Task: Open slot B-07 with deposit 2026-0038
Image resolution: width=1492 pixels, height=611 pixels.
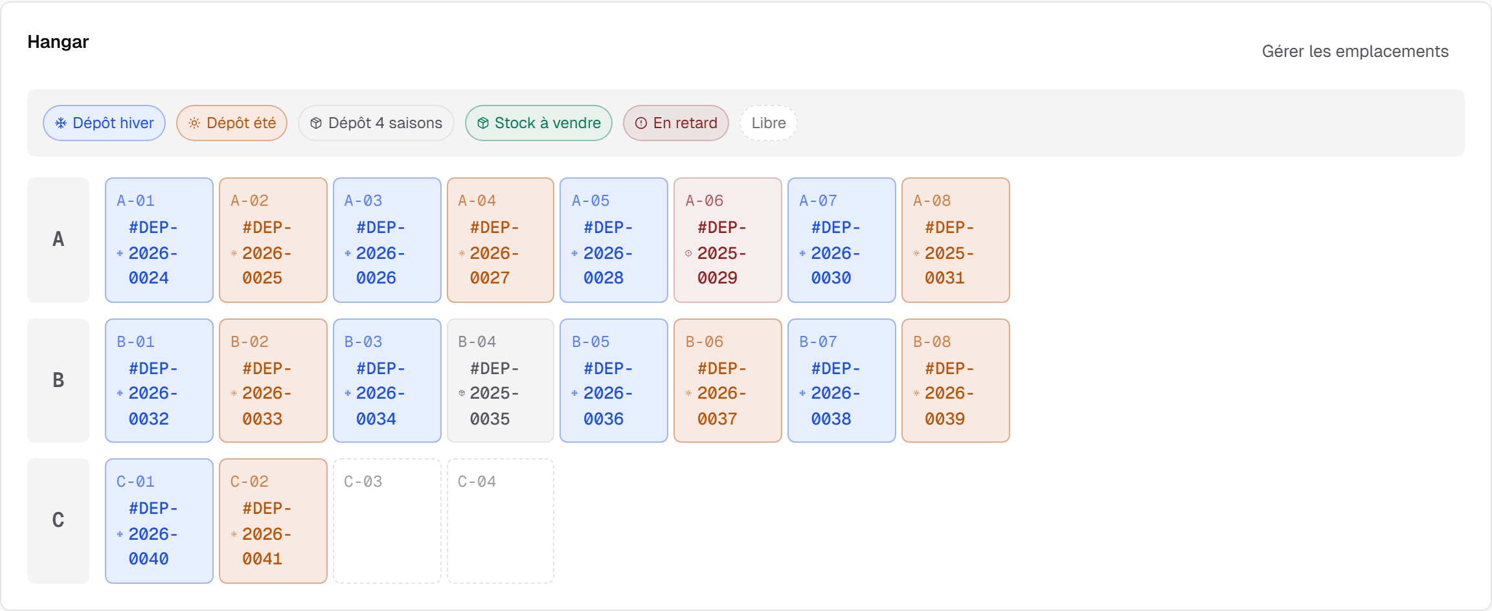Action: pos(842,381)
